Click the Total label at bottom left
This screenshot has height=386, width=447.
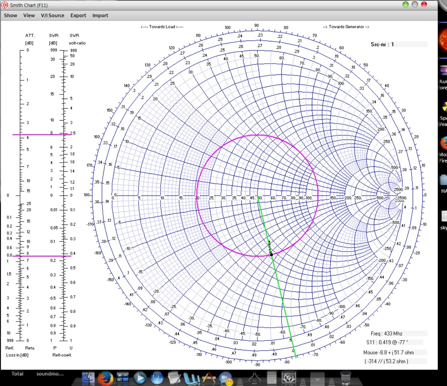coord(18,374)
